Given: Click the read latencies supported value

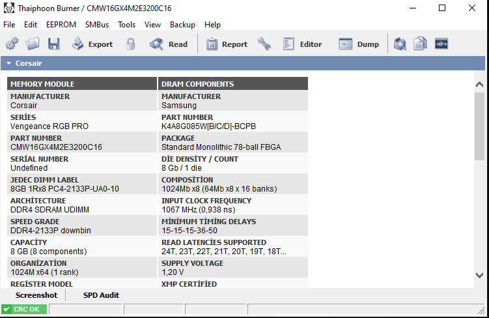Looking at the screenshot, I should click(x=223, y=252).
